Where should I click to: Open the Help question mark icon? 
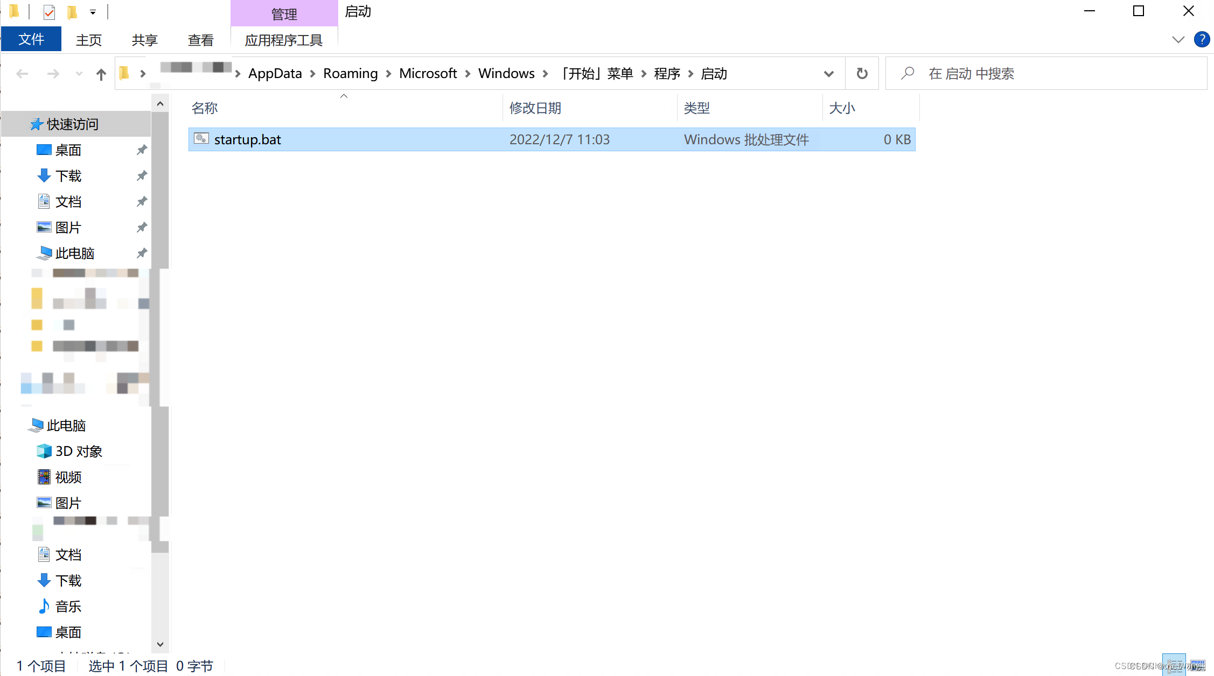click(x=1202, y=39)
